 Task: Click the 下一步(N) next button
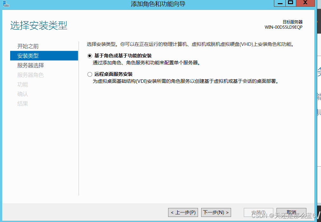216,212
